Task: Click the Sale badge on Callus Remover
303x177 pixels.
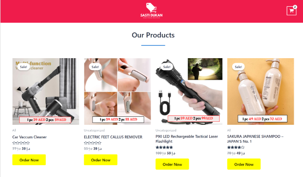Action: [95, 67]
